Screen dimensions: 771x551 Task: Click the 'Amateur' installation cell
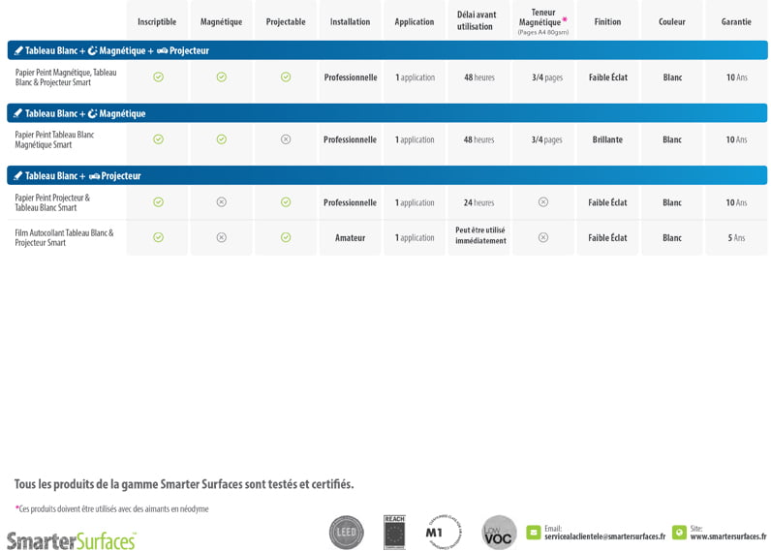[x=350, y=238]
